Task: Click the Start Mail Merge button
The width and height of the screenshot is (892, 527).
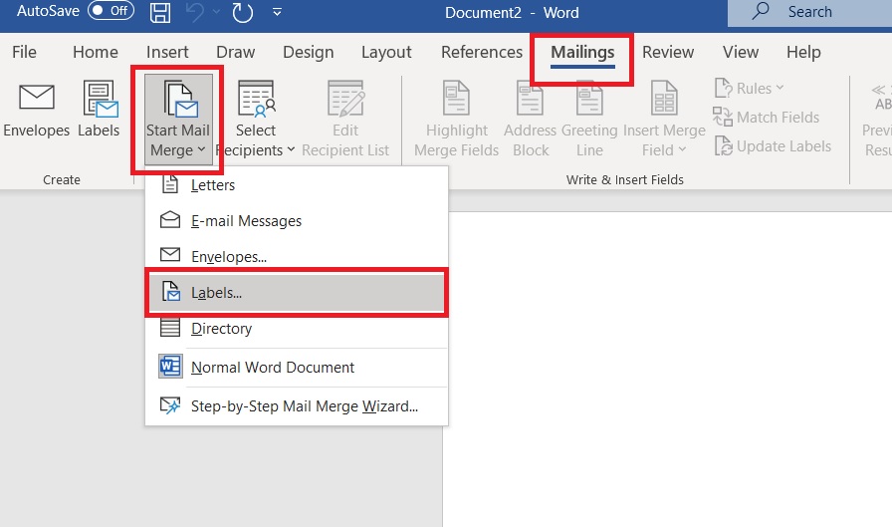Action: click(178, 119)
